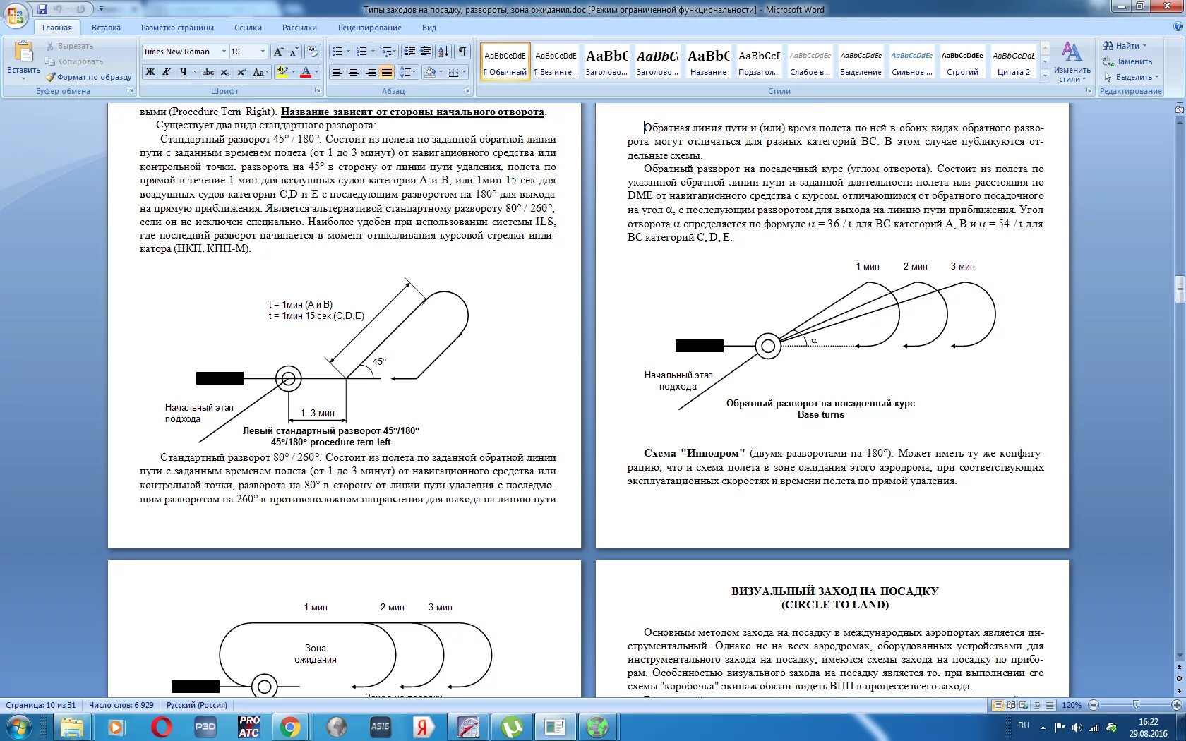Apply the yellow text highlight color
The height and width of the screenshot is (741, 1186).
282,72
